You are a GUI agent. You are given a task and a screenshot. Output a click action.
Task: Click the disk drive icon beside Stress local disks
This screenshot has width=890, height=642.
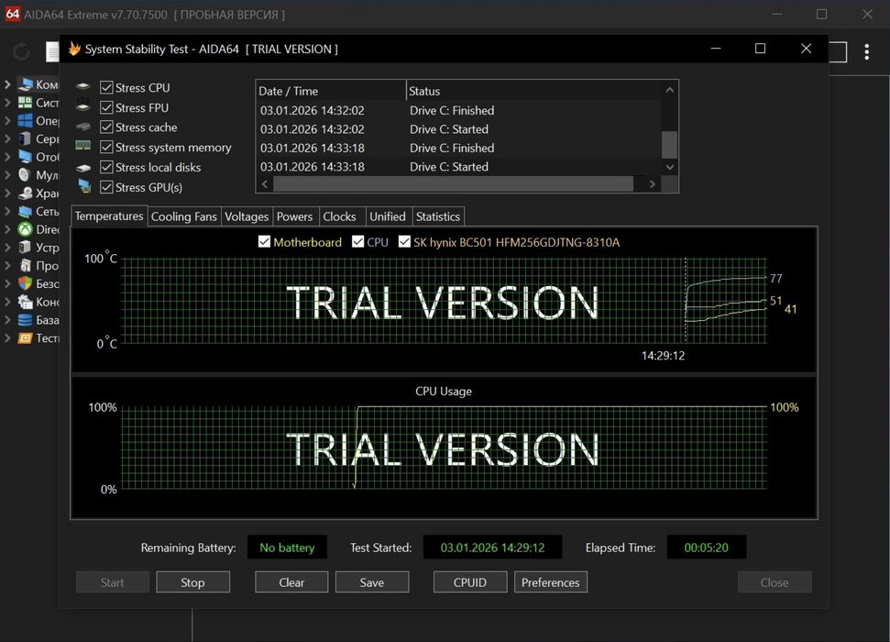pos(83,168)
